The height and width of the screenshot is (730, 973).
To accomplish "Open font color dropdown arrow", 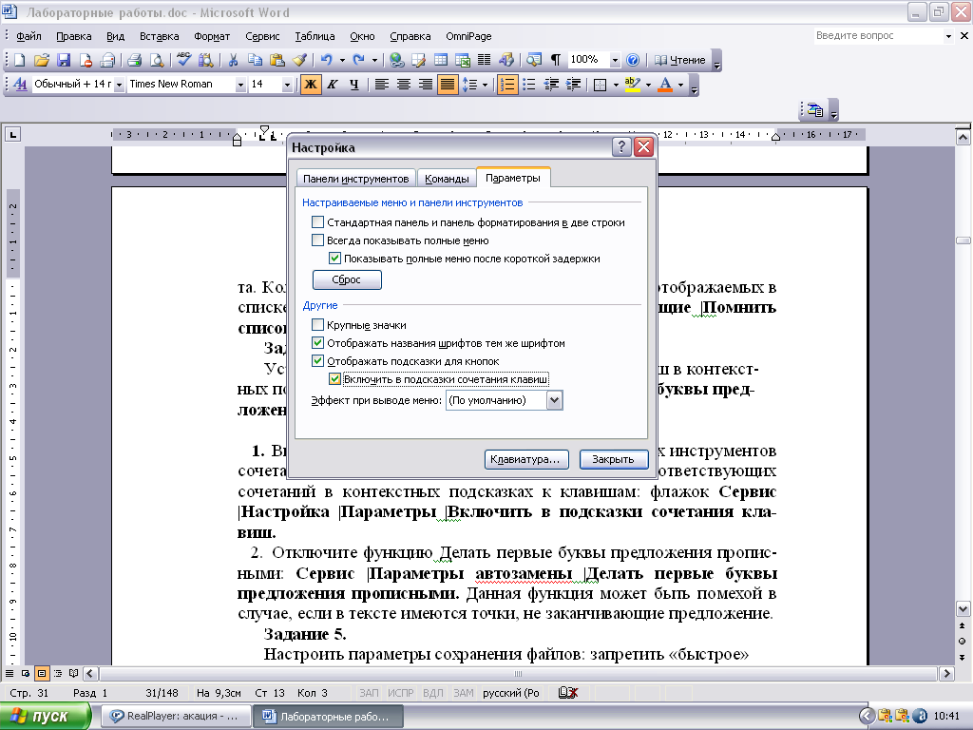I will [680, 85].
